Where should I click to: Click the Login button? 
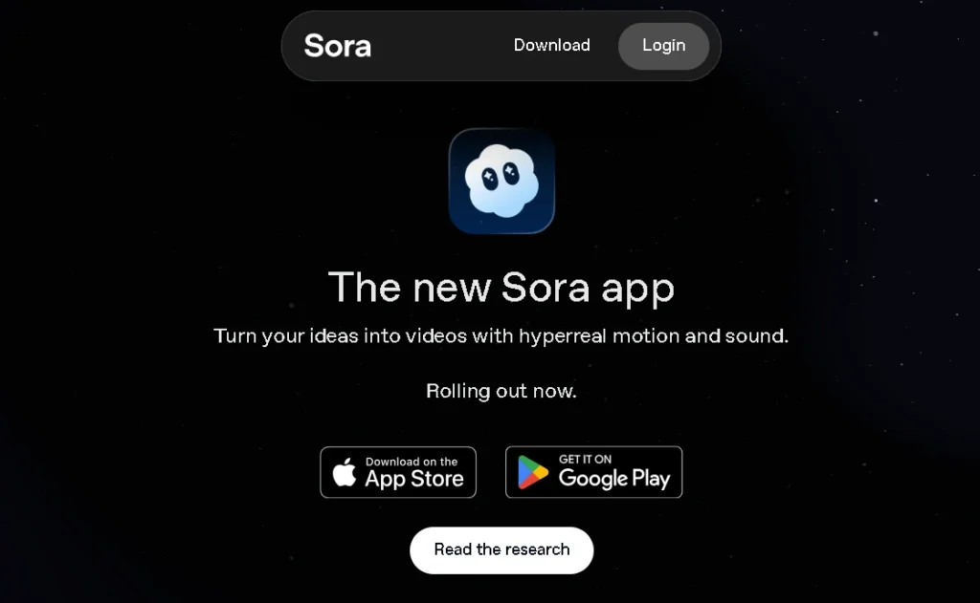point(664,46)
